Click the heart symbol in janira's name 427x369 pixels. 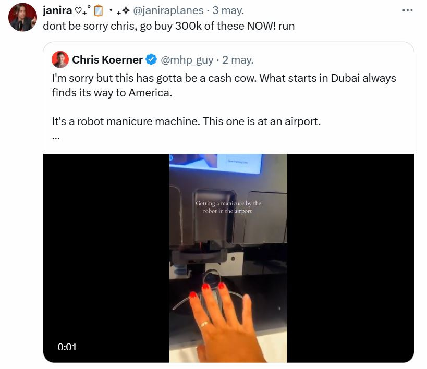pyautogui.click(x=78, y=10)
